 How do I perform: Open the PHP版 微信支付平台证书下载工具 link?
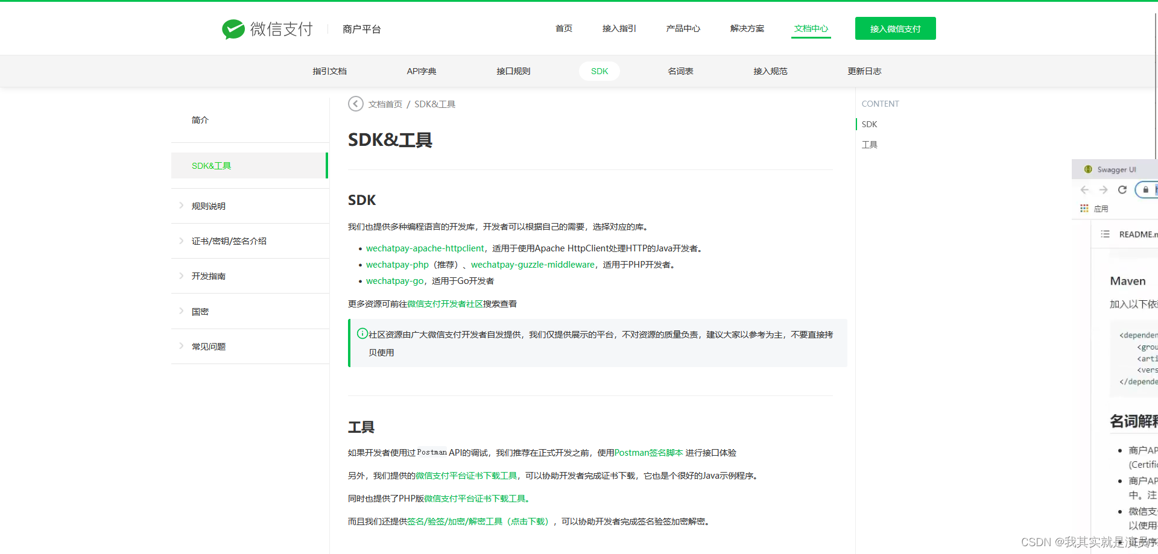(x=476, y=499)
